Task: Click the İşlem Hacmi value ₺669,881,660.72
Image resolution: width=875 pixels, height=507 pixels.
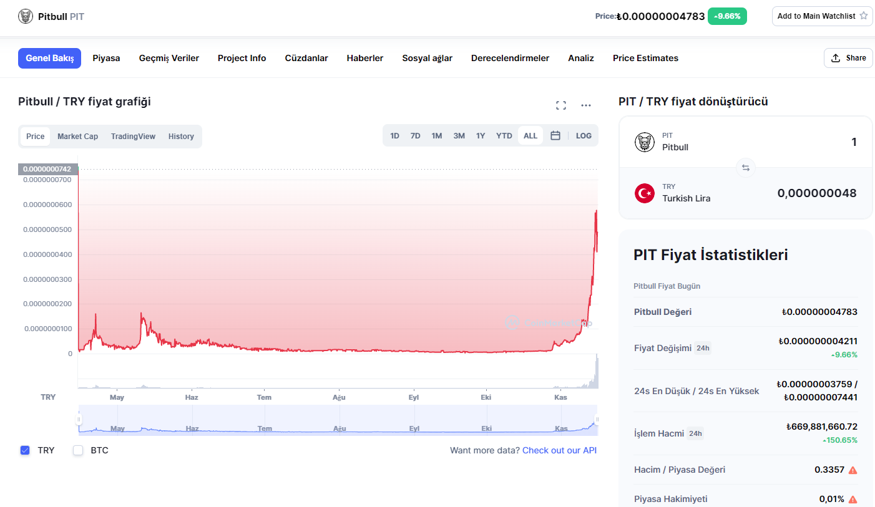Action: click(x=822, y=427)
